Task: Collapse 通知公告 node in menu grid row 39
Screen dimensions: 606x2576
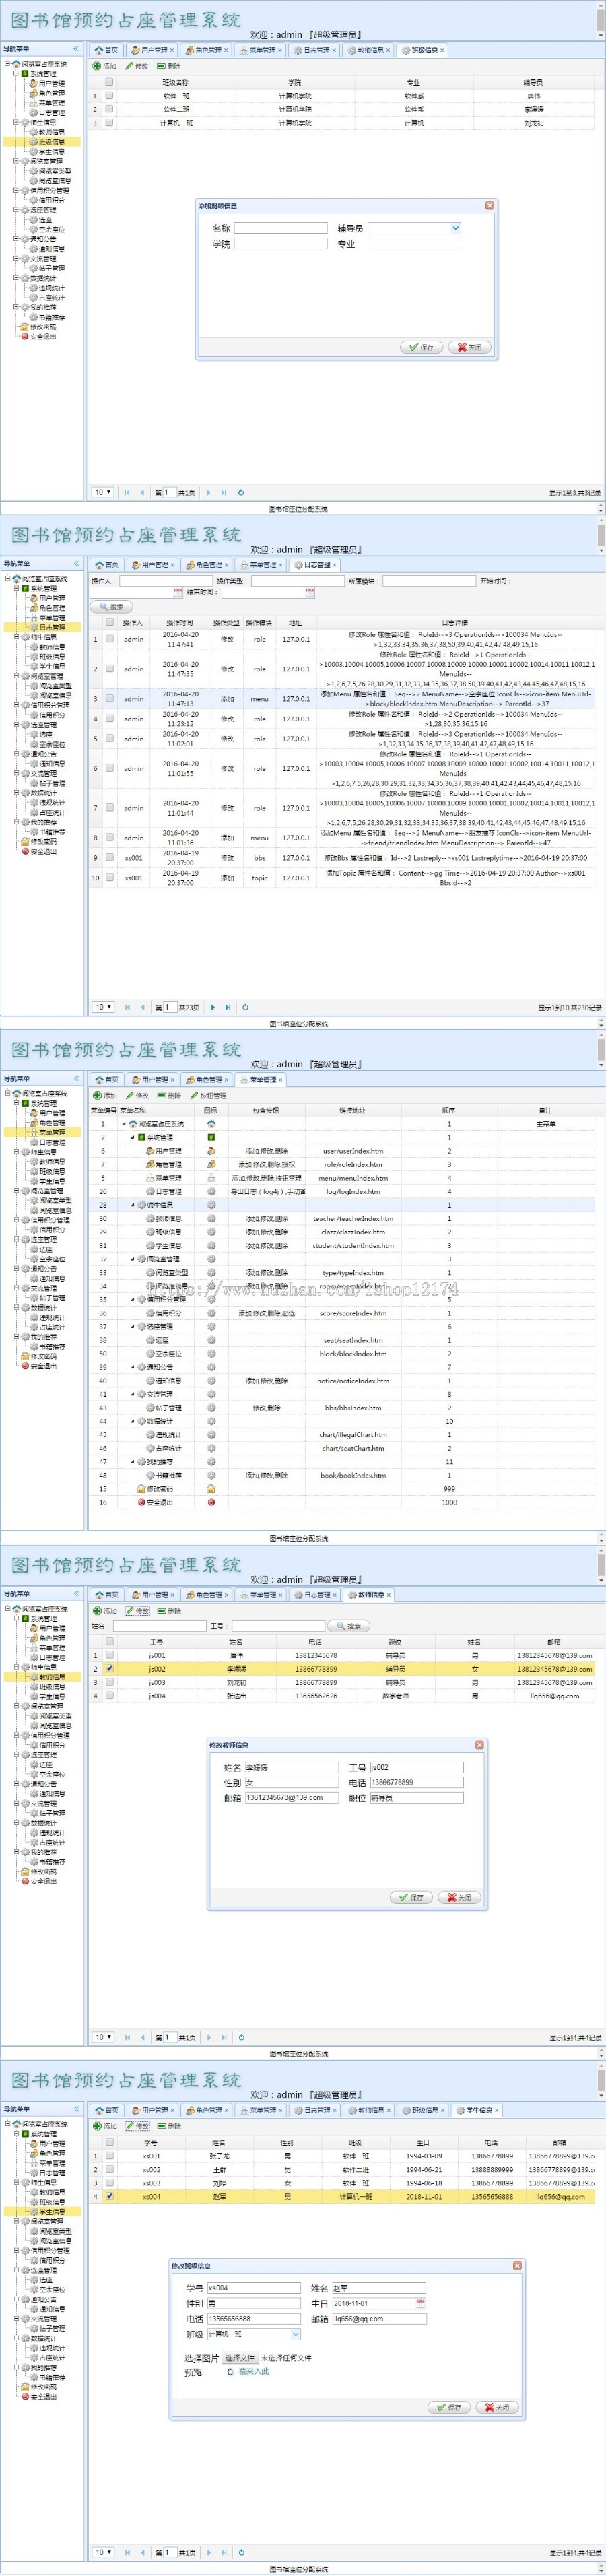Action: (133, 1367)
